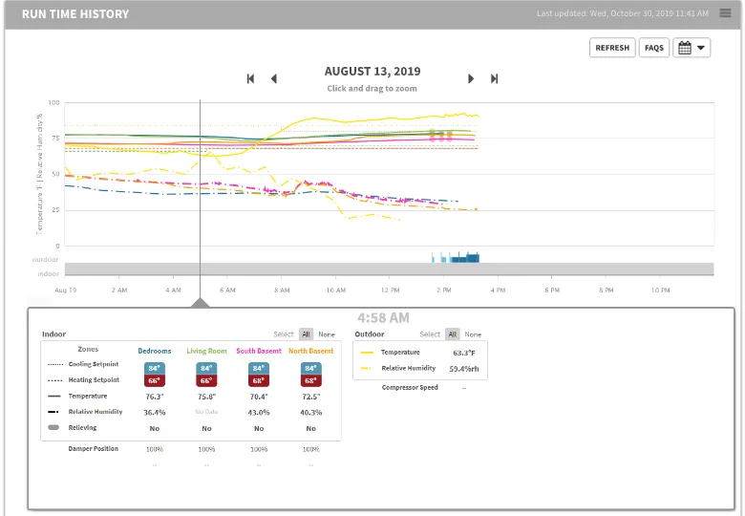The width and height of the screenshot is (745, 516).
Task: Click the Bedrooms temperature value 76.3°
Action: pos(155,397)
